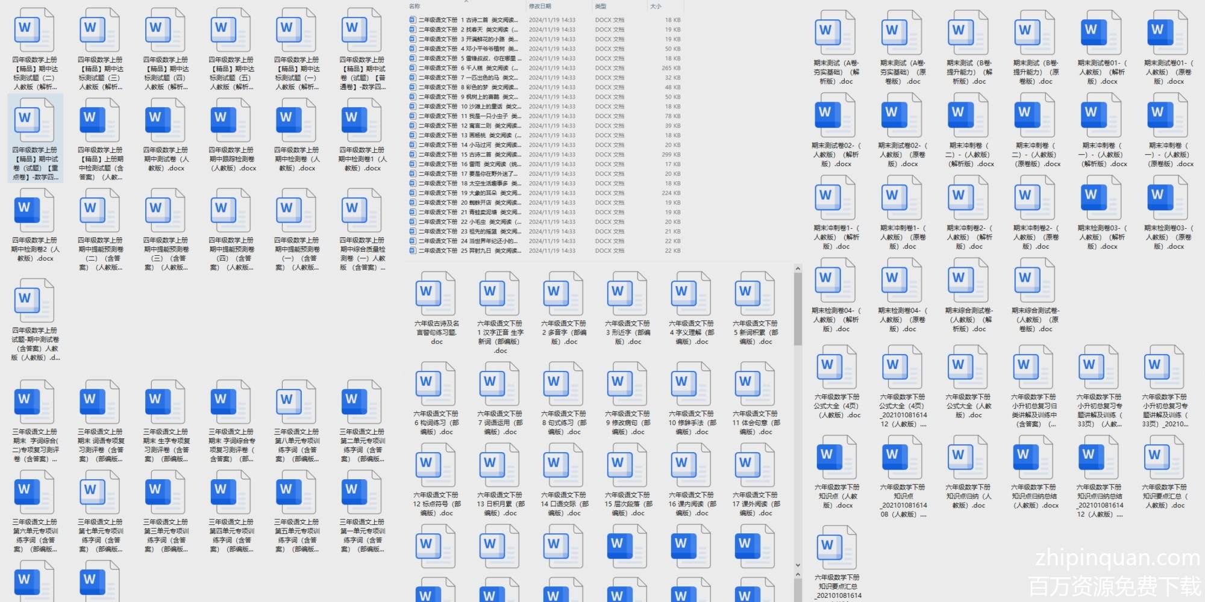Select the 四年级数学上册 期中达标测试题（二） file icon
This screenshot has width=1205, height=602.
click(x=34, y=30)
